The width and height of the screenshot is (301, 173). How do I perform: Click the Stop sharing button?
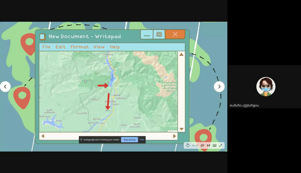pyautogui.click(x=129, y=140)
